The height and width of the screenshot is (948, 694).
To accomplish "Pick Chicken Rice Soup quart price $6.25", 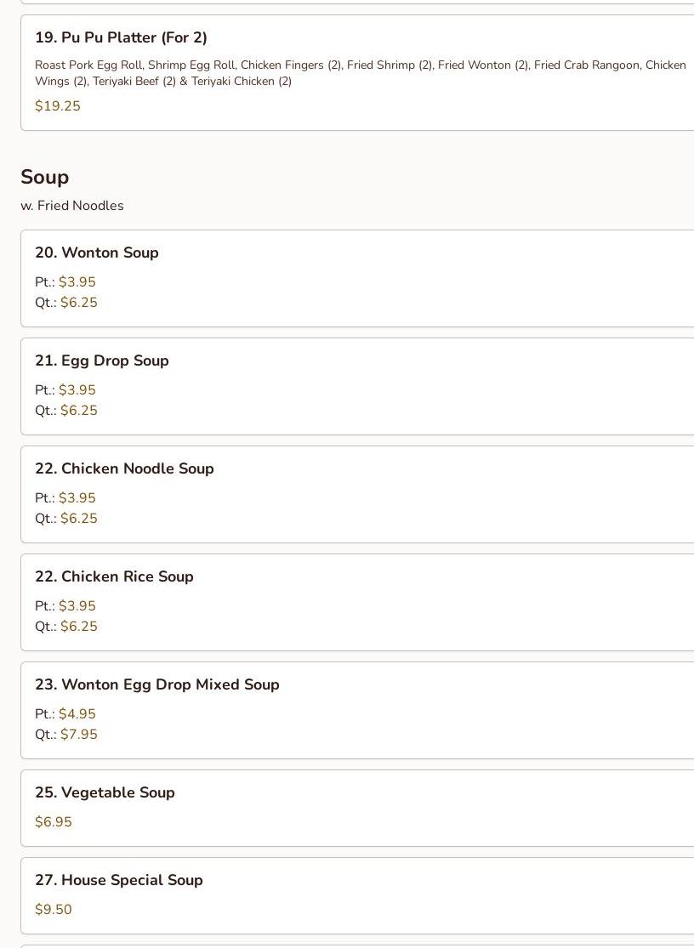I will point(79,627).
